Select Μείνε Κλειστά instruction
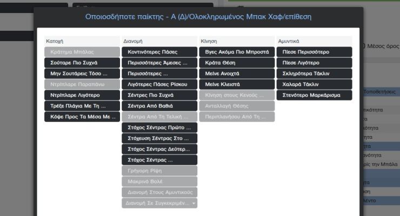400x216 pixels. pyautogui.click(x=237, y=84)
